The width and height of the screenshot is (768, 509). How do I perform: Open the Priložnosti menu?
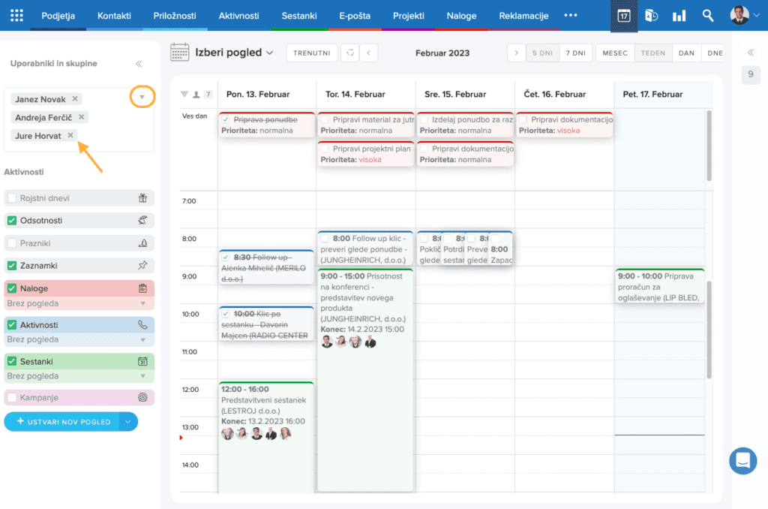coord(174,16)
